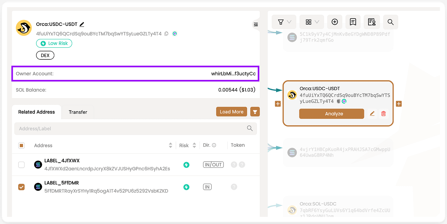Open the filter funnel dropdown in canvas toolbar
This screenshot has width=447, height=224.
[x=284, y=22]
